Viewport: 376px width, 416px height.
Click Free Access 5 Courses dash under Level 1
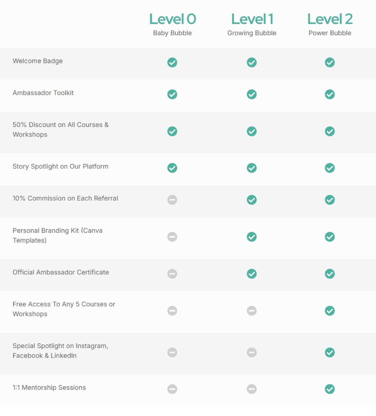[x=252, y=311]
